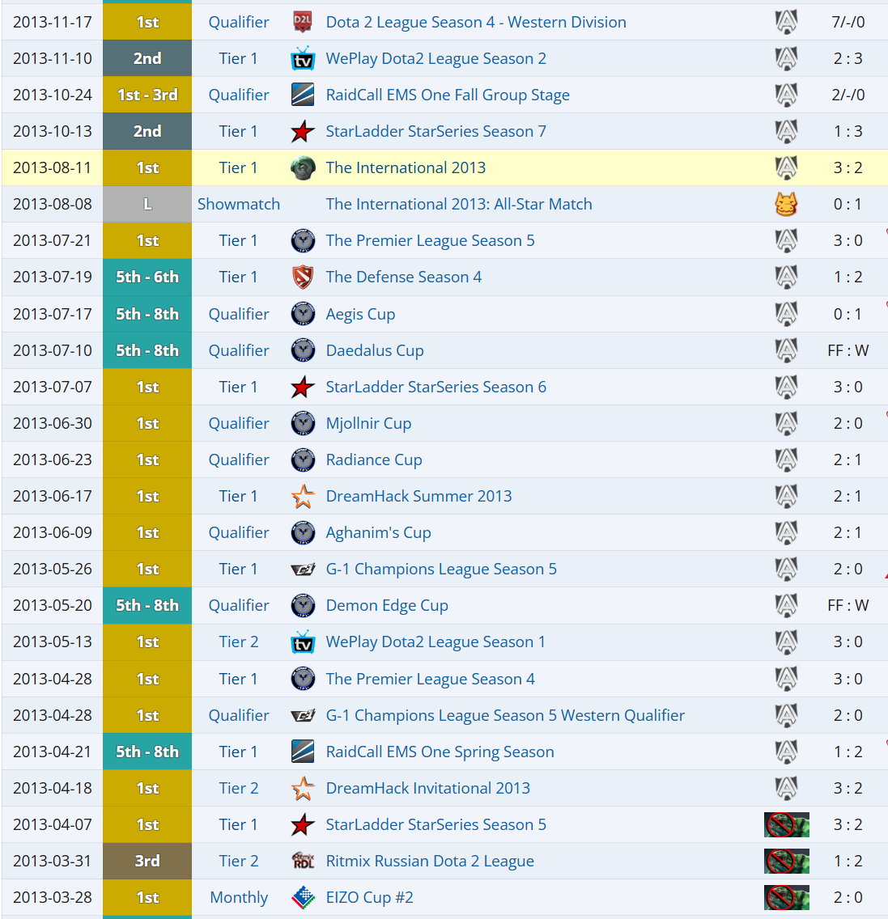Viewport: 888px width, 919px height.
Task: Open The Defense Season 4 link
Action: coord(404,277)
